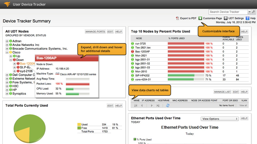The width and height of the screenshot is (257, 144).
Task: Open the search options dropdown arrow
Action: [x=250, y=12]
